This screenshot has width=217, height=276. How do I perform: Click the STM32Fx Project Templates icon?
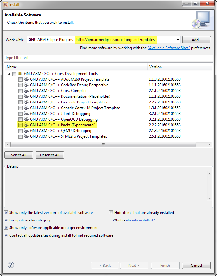pyautogui.click(x=26, y=136)
